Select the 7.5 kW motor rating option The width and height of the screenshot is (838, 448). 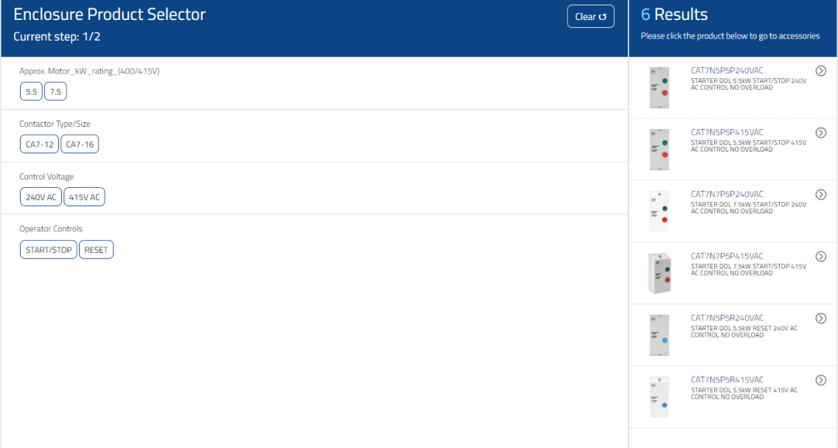55,92
